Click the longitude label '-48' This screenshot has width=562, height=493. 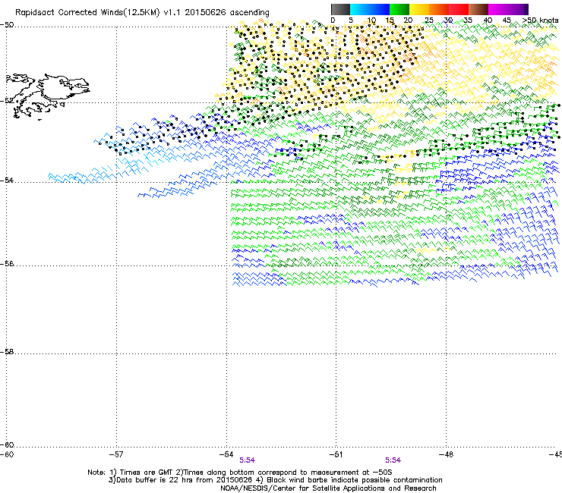pos(446,454)
